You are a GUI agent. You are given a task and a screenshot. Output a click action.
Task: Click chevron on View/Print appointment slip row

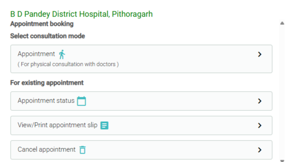[x=260, y=125]
